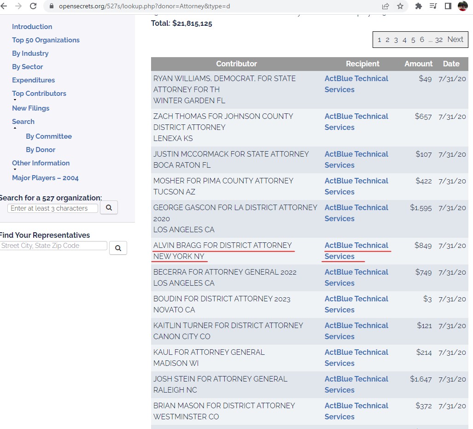The image size is (473, 429).
Task: Click the browser forward arrow
Action: [18, 6]
